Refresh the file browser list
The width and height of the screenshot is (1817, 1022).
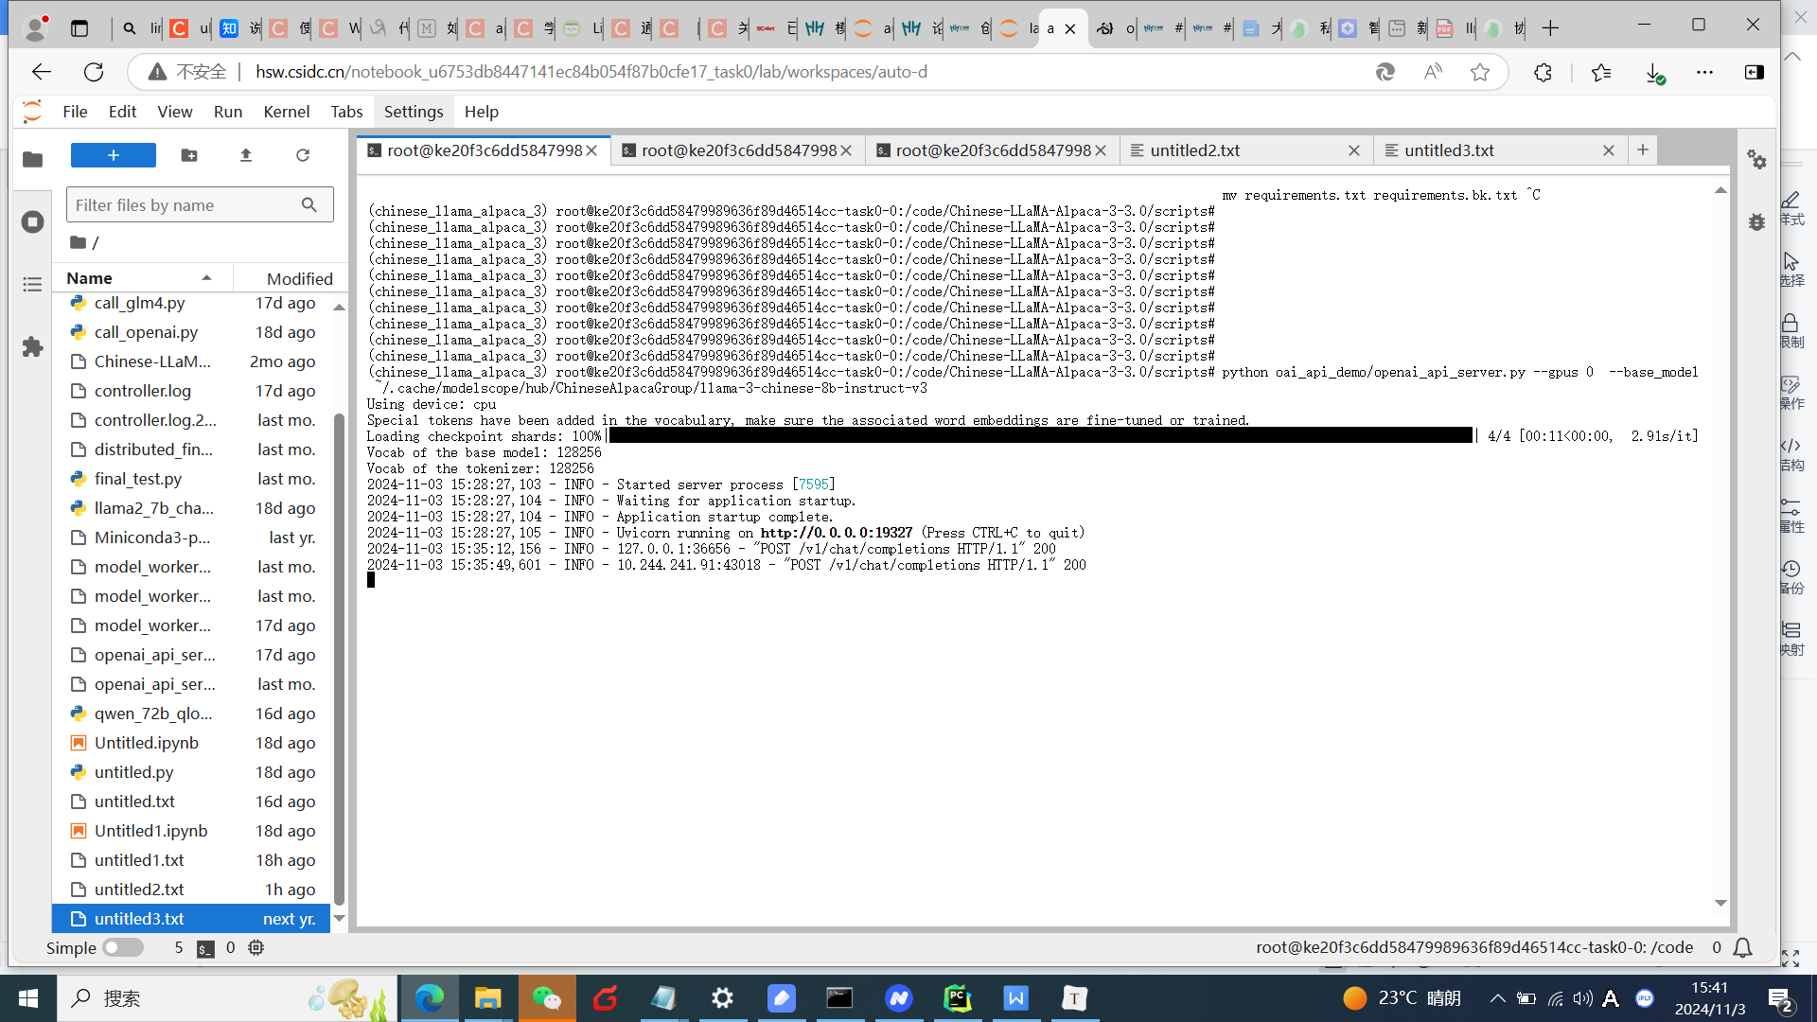pos(303,155)
